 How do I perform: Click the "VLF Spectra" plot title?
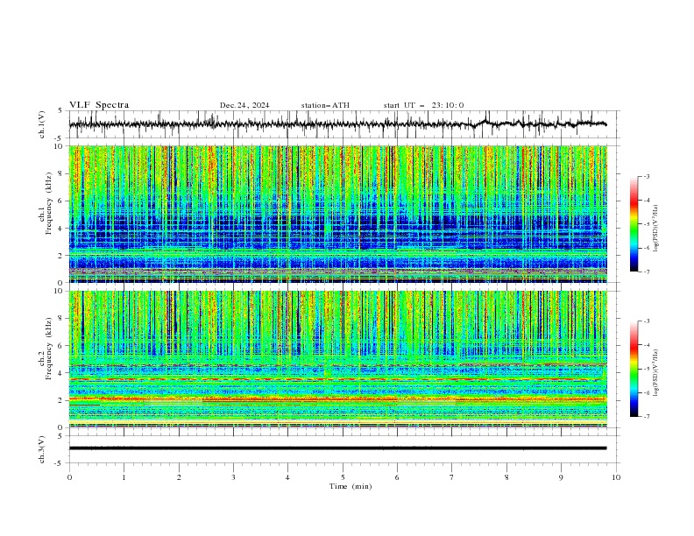pos(99,105)
